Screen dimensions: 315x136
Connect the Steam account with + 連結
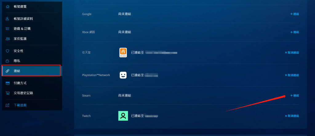pos(294,95)
